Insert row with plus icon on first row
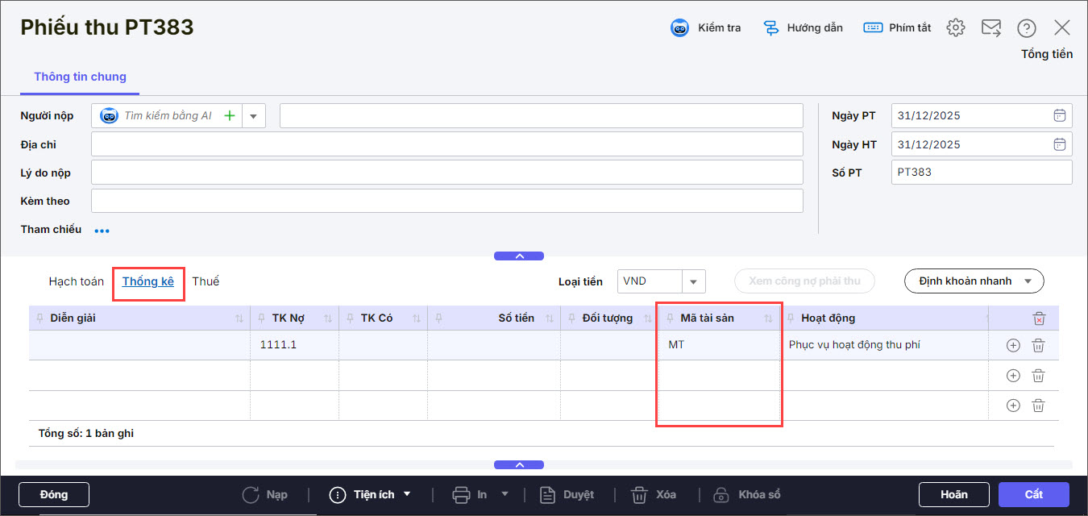 pyautogui.click(x=1013, y=345)
